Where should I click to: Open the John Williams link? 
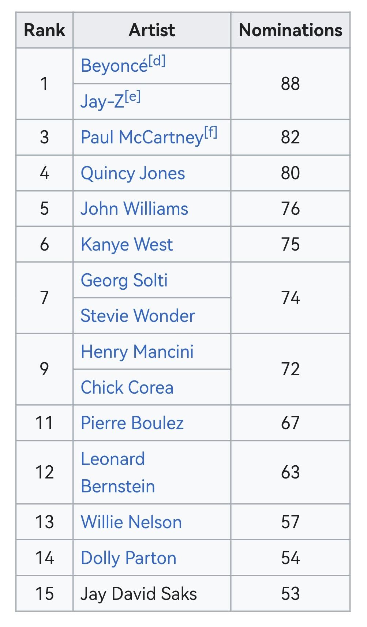pyautogui.click(x=134, y=209)
